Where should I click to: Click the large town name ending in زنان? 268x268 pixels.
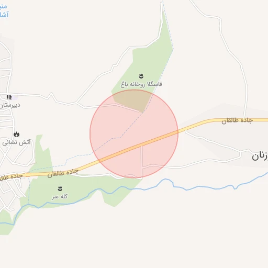(x=260, y=156)
